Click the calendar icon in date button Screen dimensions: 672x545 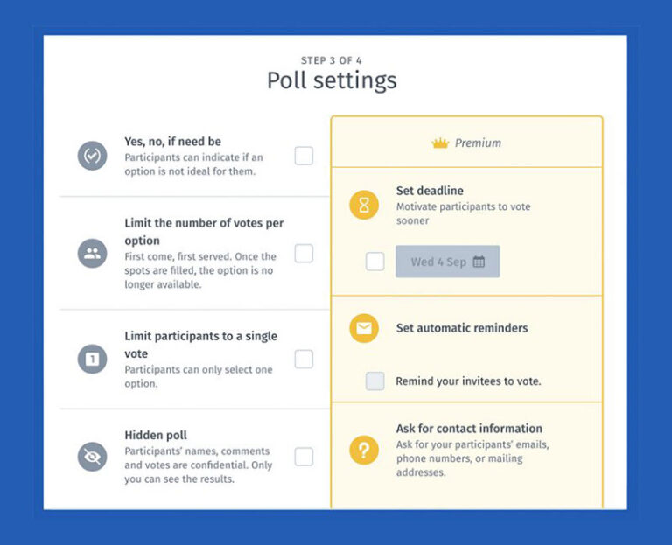pyautogui.click(x=479, y=262)
